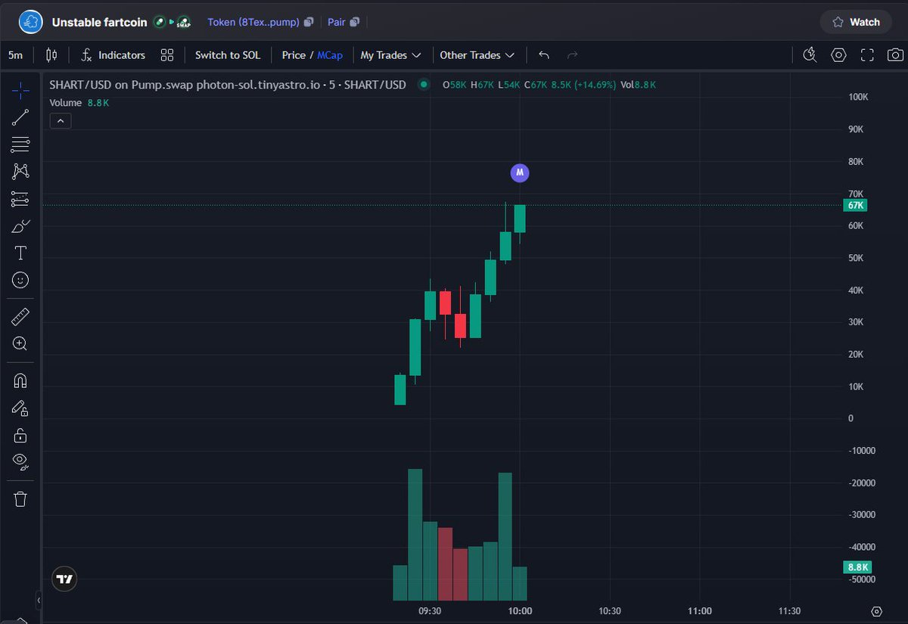Switch chart to Price mode
Screen dimensions: 908x624
point(294,55)
